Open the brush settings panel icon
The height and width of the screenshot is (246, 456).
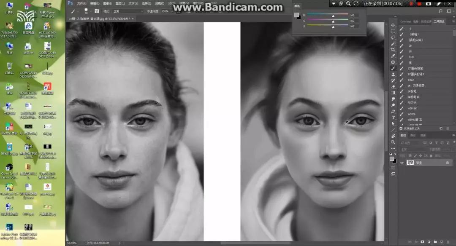[97, 11]
